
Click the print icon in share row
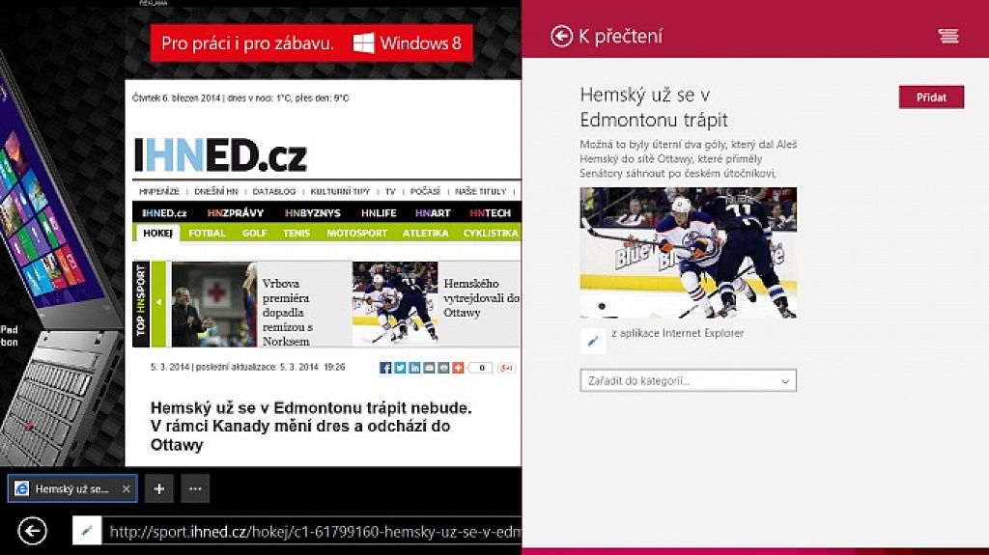coord(443,368)
